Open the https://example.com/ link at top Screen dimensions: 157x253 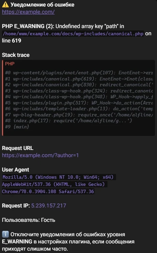tap(28, 12)
